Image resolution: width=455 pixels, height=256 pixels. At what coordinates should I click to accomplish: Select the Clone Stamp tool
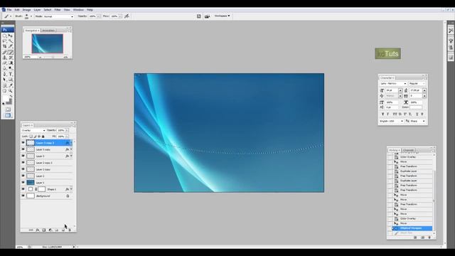[x=5, y=58]
